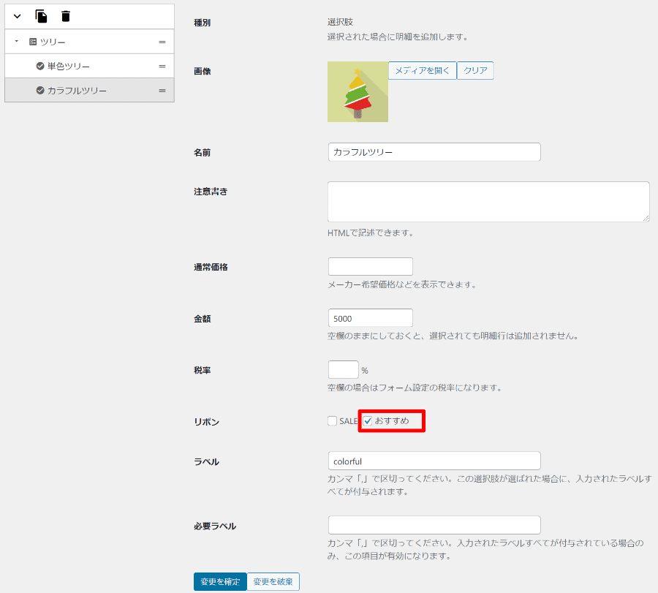Screen dimensions: 658x593
Task: Click the 選択肢 type value text
Action: [340, 22]
